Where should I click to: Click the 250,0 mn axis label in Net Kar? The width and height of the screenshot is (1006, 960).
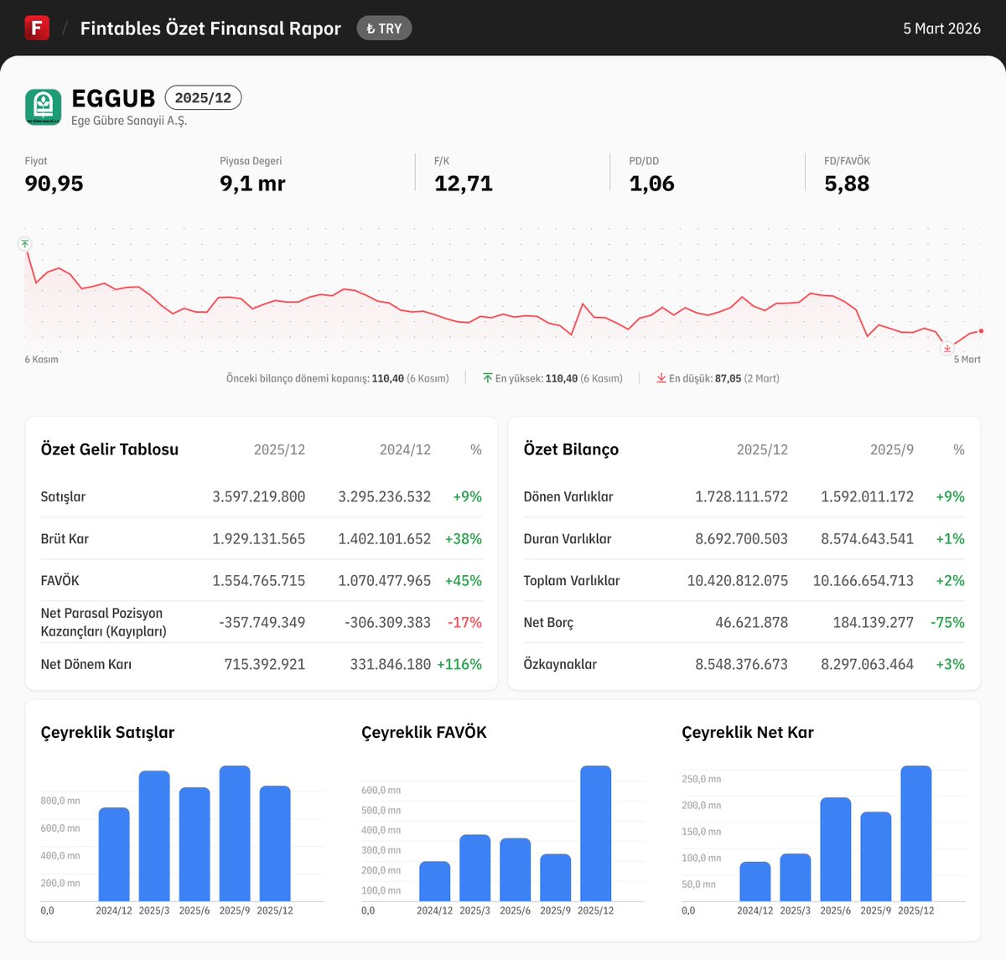pos(702,779)
